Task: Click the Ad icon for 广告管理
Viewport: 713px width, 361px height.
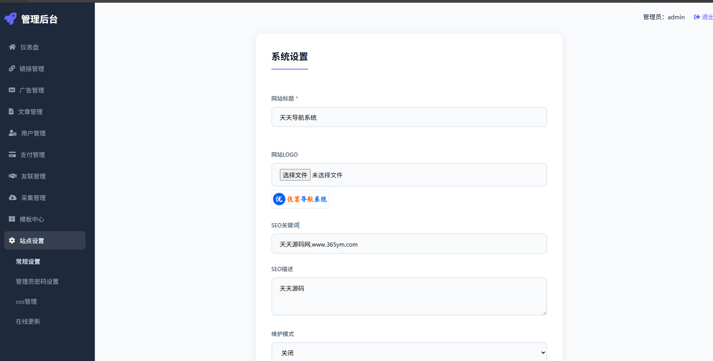Action: (x=12, y=90)
